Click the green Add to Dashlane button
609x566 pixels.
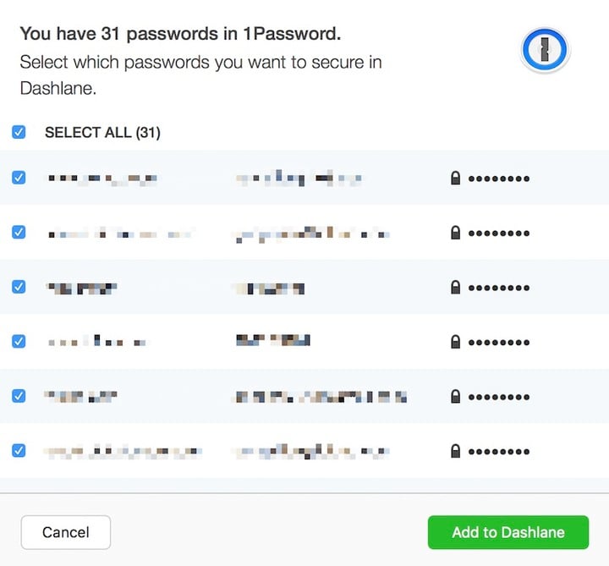click(507, 532)
